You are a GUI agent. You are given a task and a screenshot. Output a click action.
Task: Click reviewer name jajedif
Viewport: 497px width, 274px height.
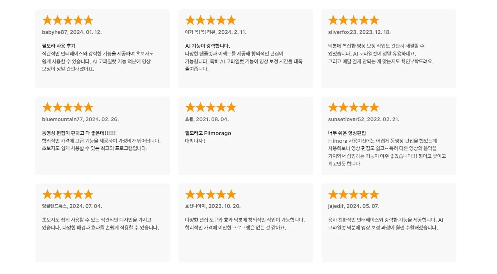tap(336, 206)
